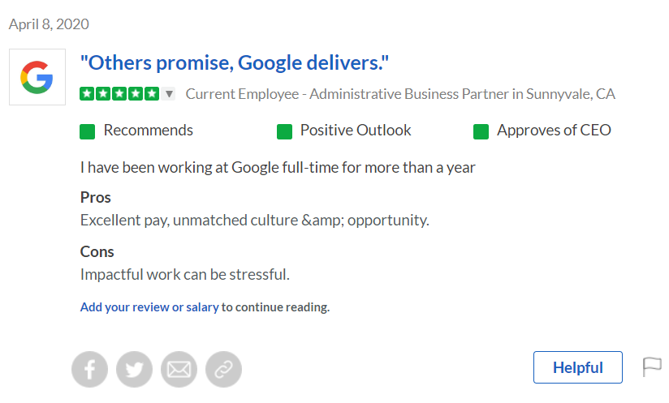Click the April 8, 2020 date
The width and height of the screenshot is (669, 403).
[49, 24]
